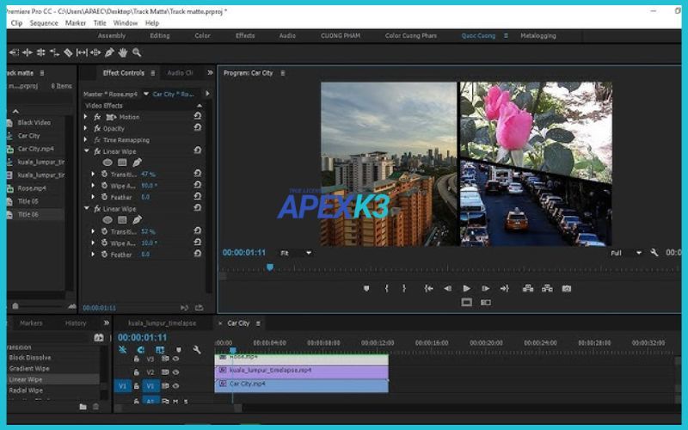
Task: Toggle fx switch of Opacity effect
Action: (97, 128)
